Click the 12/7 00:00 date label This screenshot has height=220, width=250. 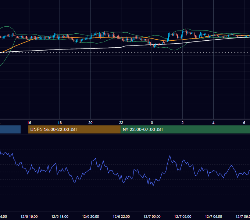pos(152,217)
